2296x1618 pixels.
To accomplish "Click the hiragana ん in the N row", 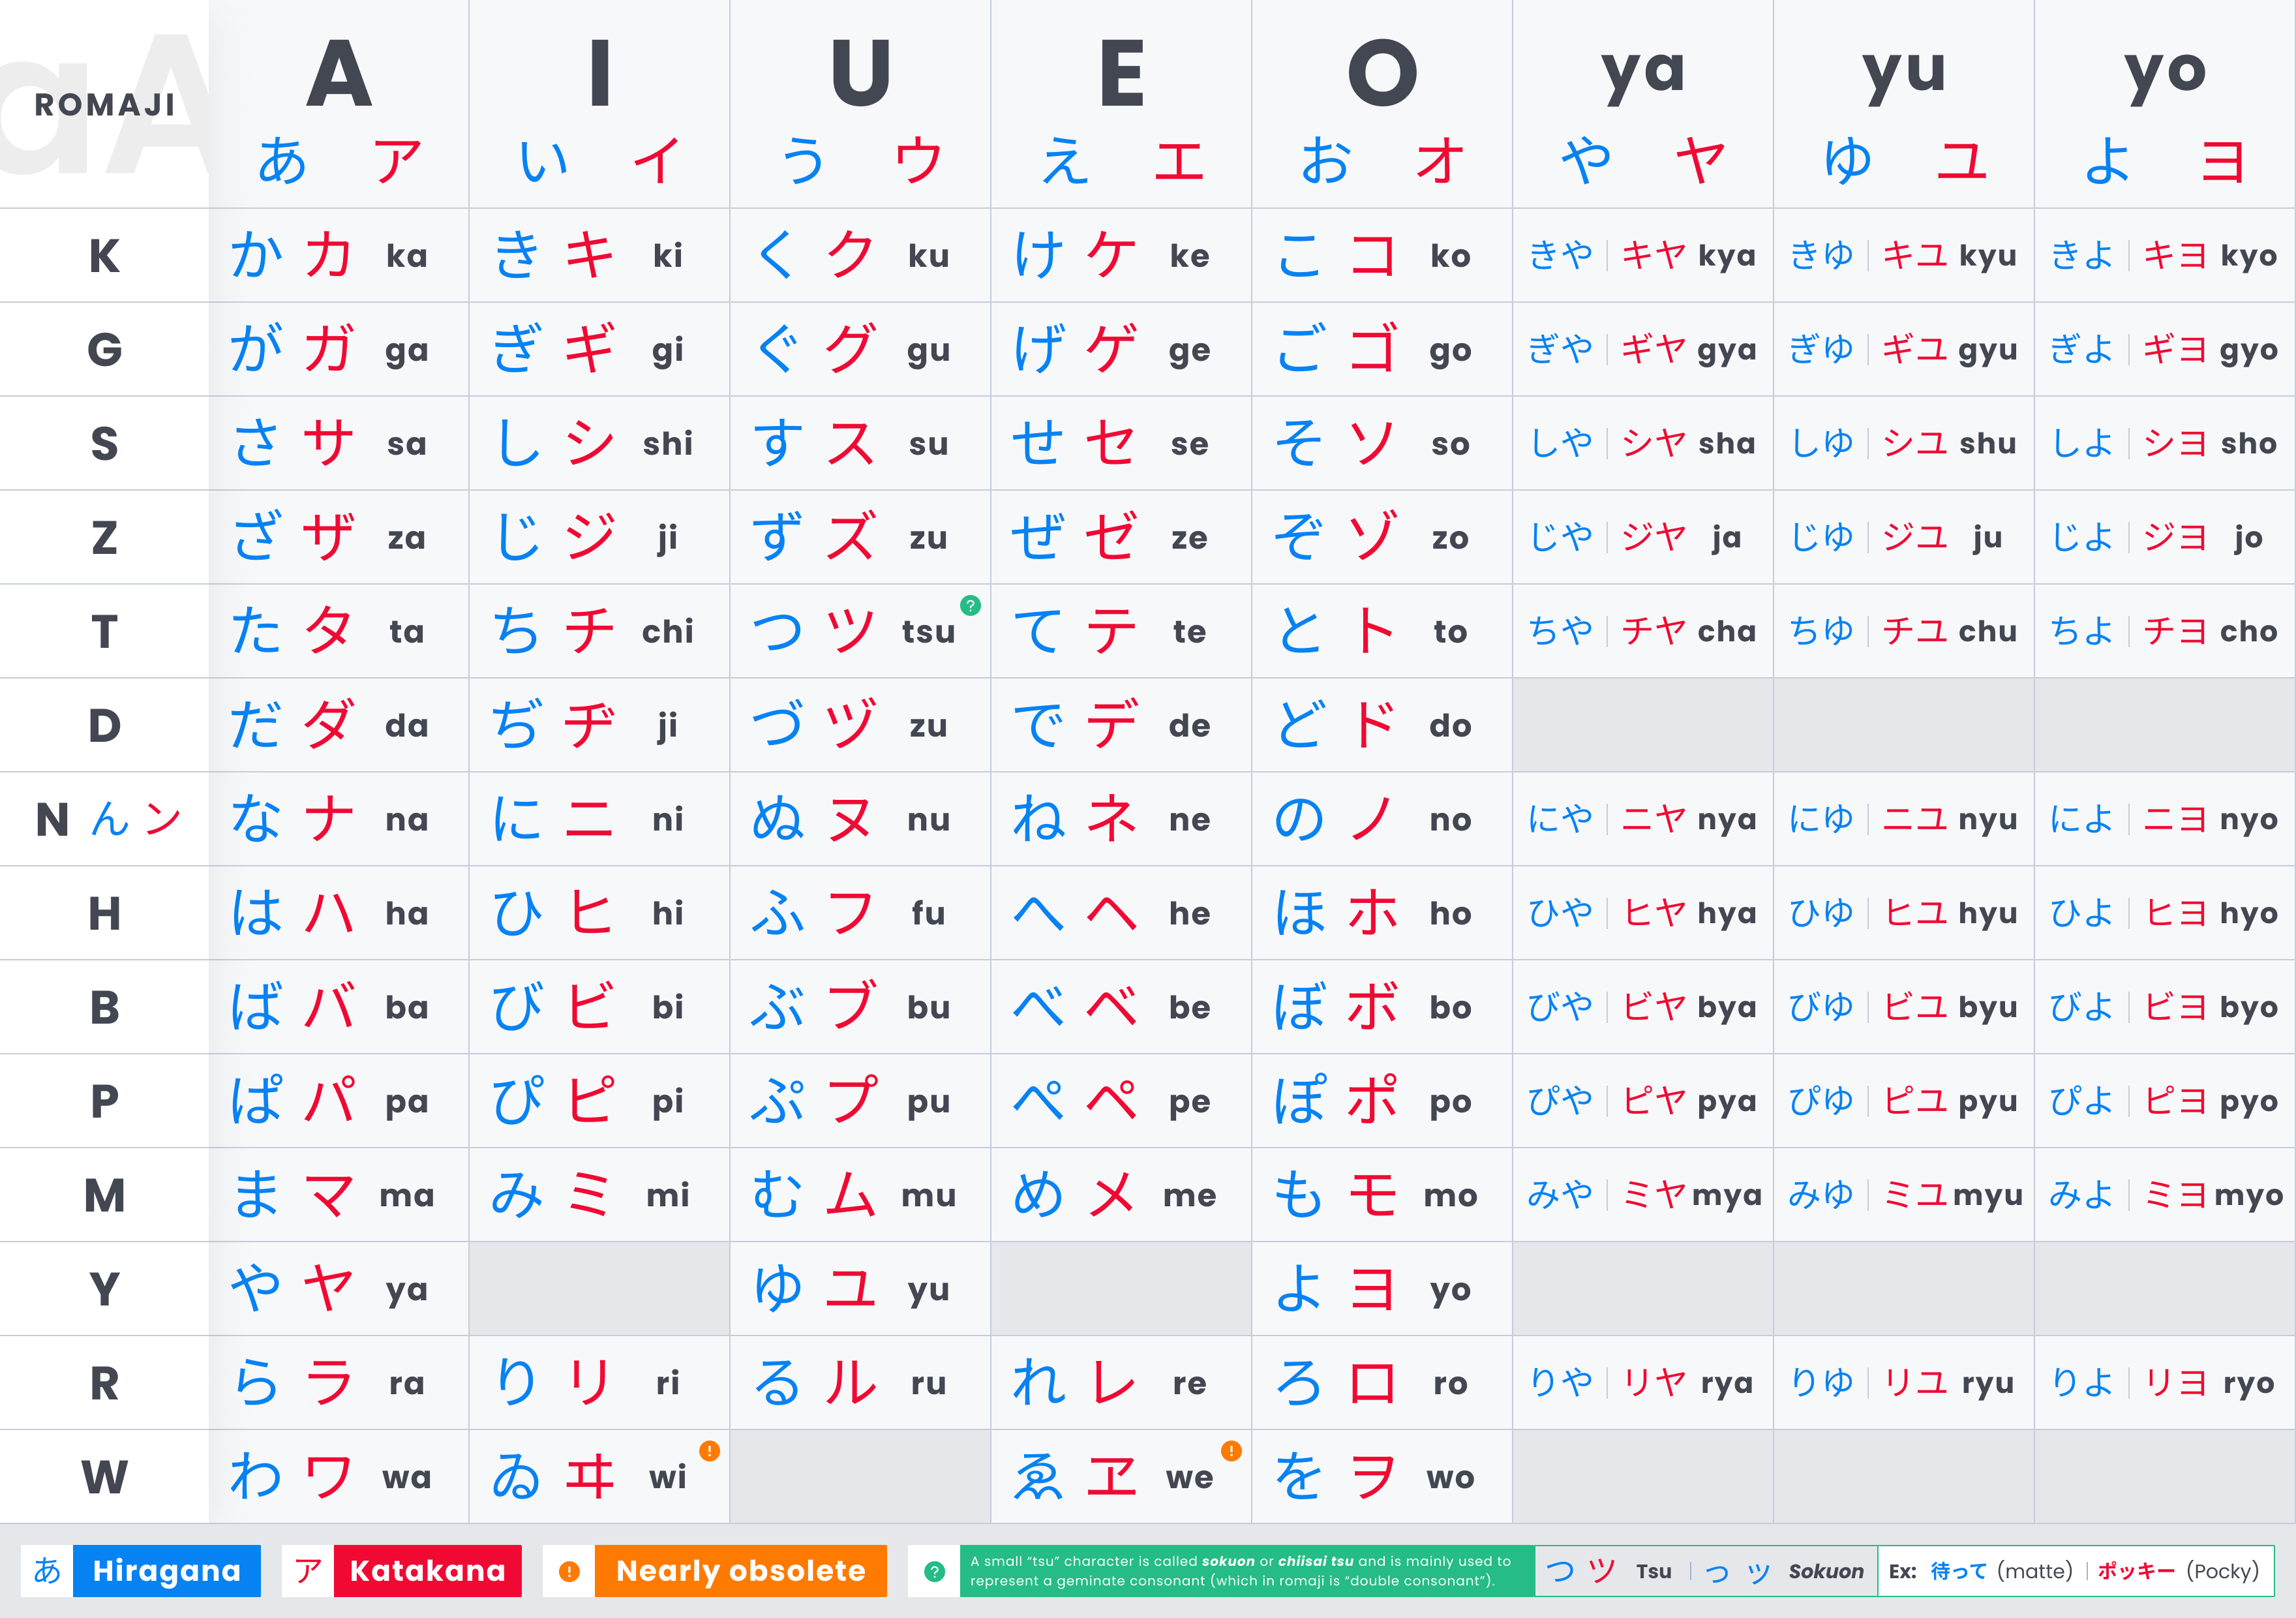I will (x=110, y=819).
